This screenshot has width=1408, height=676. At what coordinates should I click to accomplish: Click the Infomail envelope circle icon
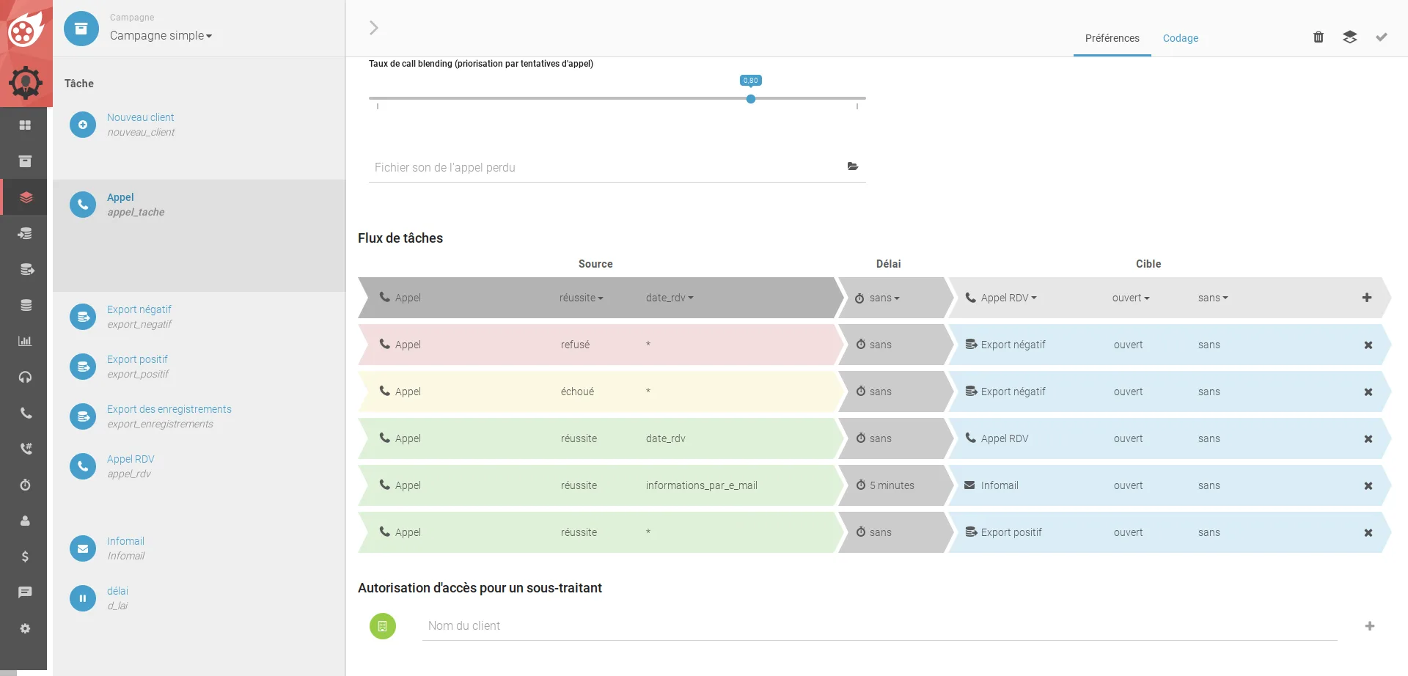pyautogui.click(x=83, y=548)
